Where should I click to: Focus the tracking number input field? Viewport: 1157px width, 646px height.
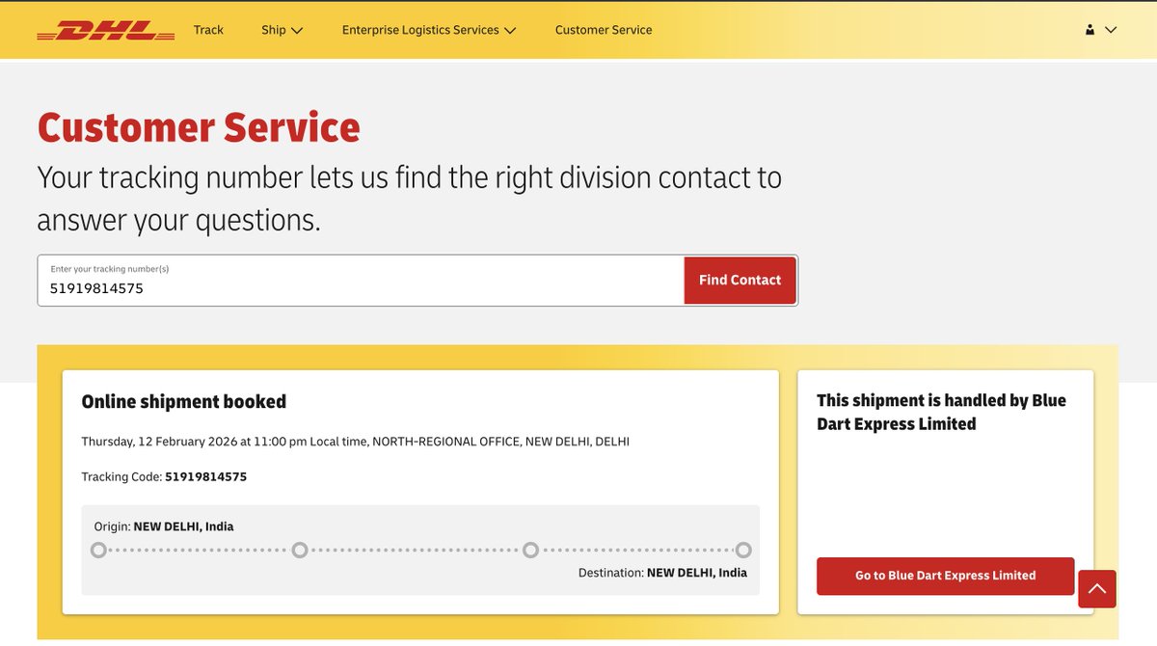(362, 281)
